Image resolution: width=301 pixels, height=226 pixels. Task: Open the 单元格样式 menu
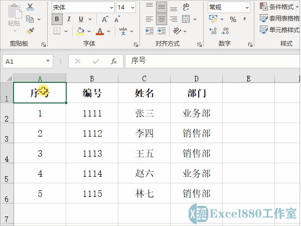pyautogui.click(x=279, y=30)
